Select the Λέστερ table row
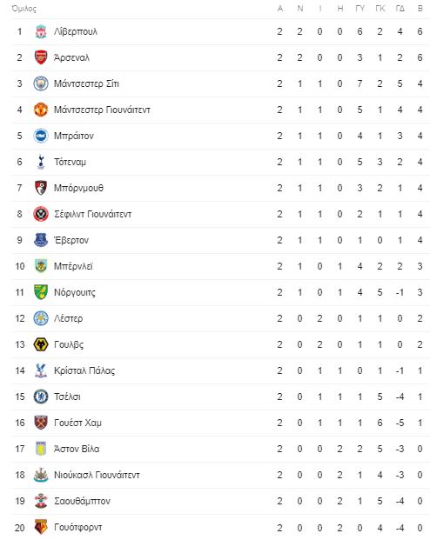Image resolution: width=430 pixels, height=540 pixels. [220, 318]
